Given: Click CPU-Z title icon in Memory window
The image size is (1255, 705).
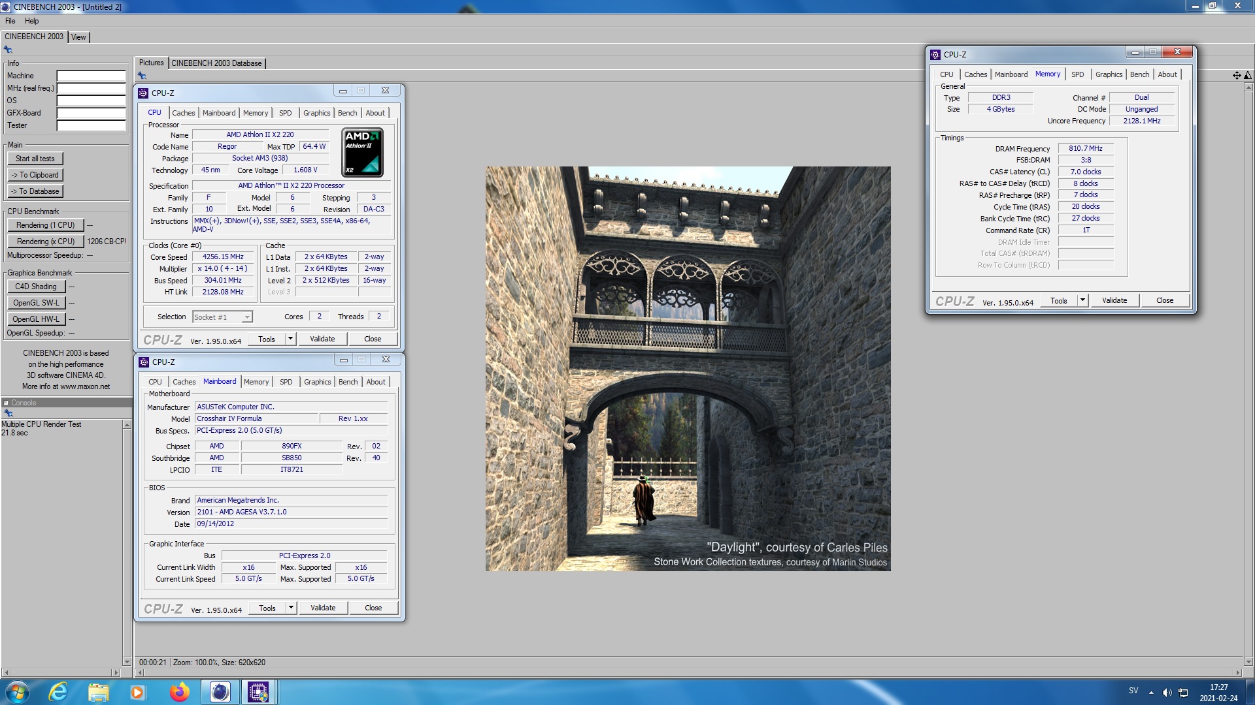Looking at the screenshot, I should (935, 54).
